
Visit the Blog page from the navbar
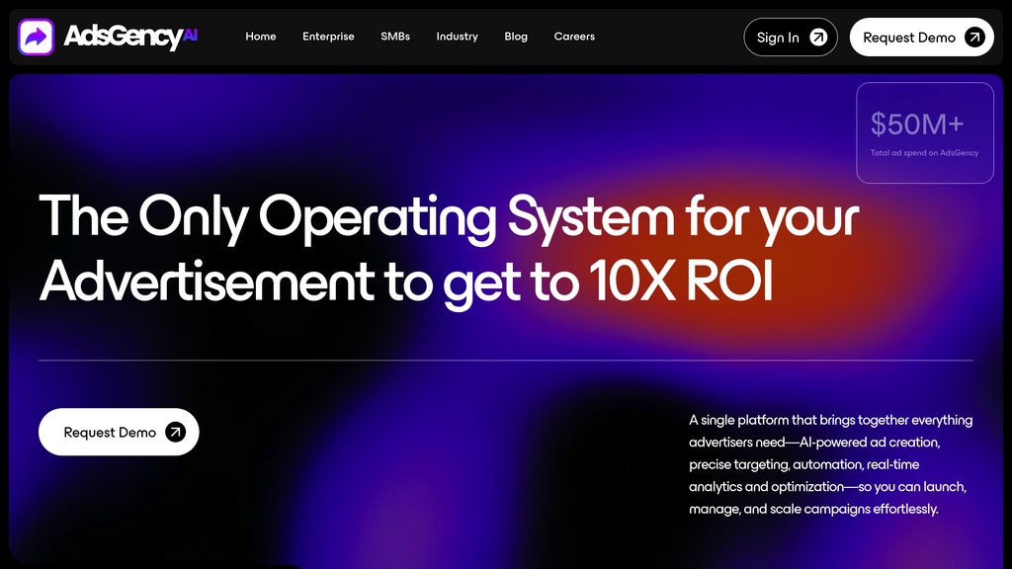(x=516, y=37)
